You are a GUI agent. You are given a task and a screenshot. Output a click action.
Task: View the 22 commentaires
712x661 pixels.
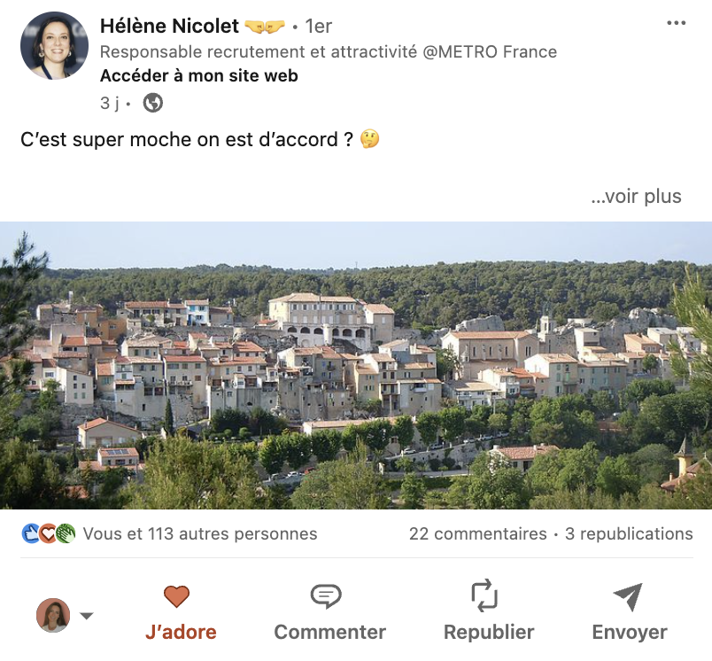(x=477, y=533)
